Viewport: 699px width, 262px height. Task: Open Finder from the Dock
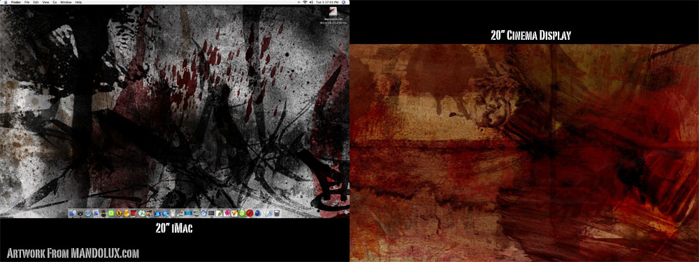[x=73, y=213]
